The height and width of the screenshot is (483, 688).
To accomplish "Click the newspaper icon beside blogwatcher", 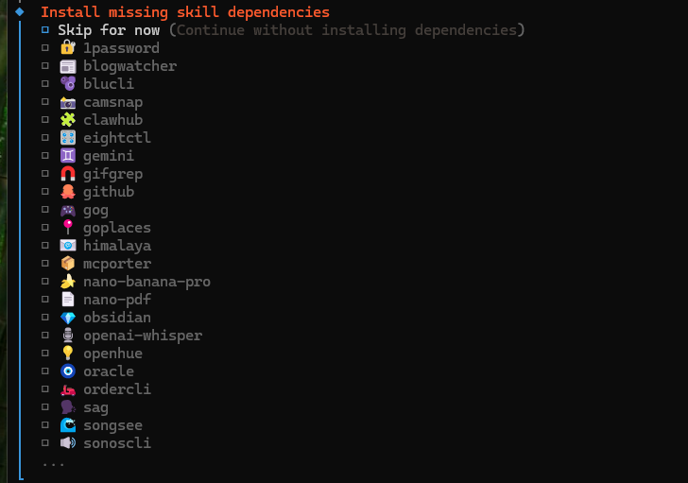I will pos(67,66).
